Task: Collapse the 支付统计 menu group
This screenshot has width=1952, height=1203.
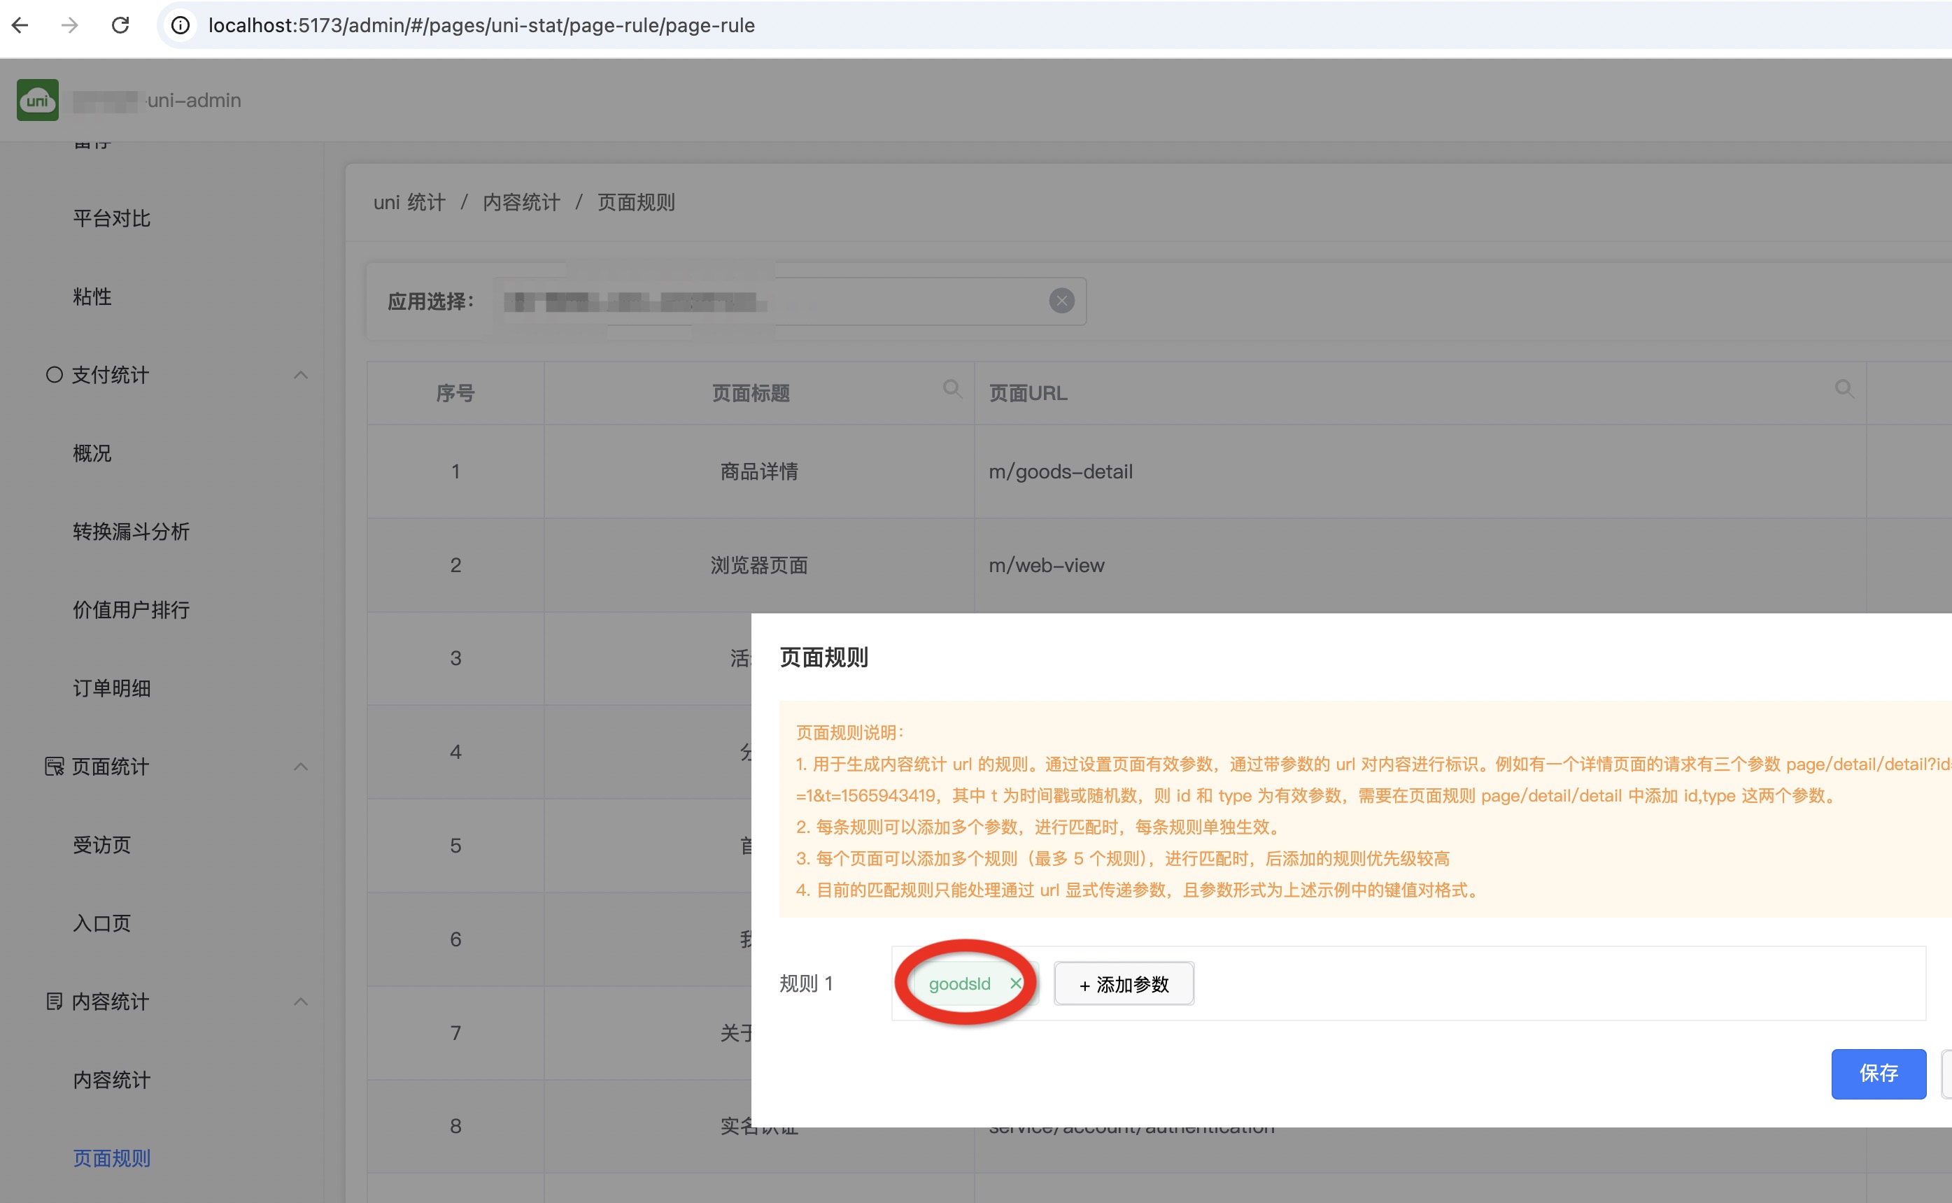Action: (x=300, y=375)
